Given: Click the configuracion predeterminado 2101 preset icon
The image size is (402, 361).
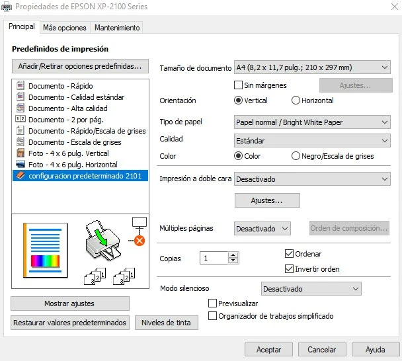Looking at the screenshot, I should click(x=20, y=176).
